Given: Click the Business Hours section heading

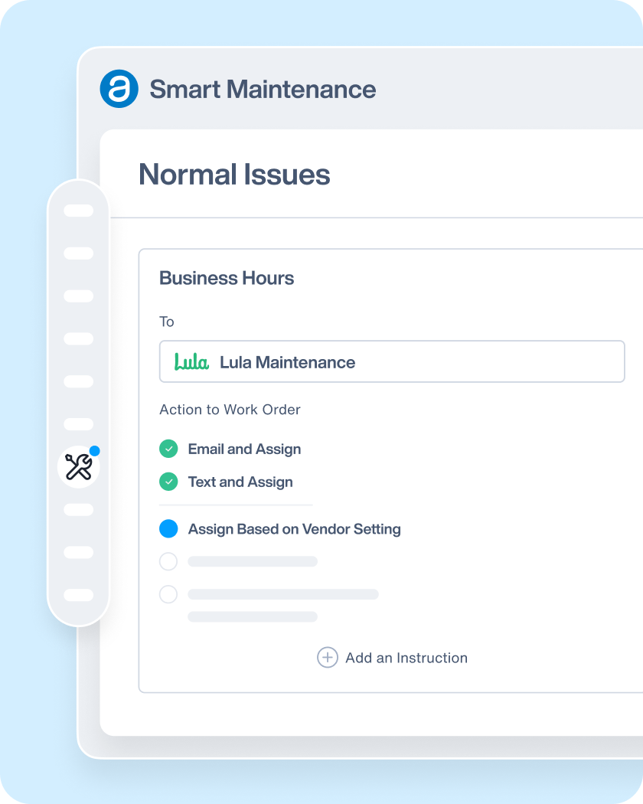Looking at the screenshot, I should point(227,278).
